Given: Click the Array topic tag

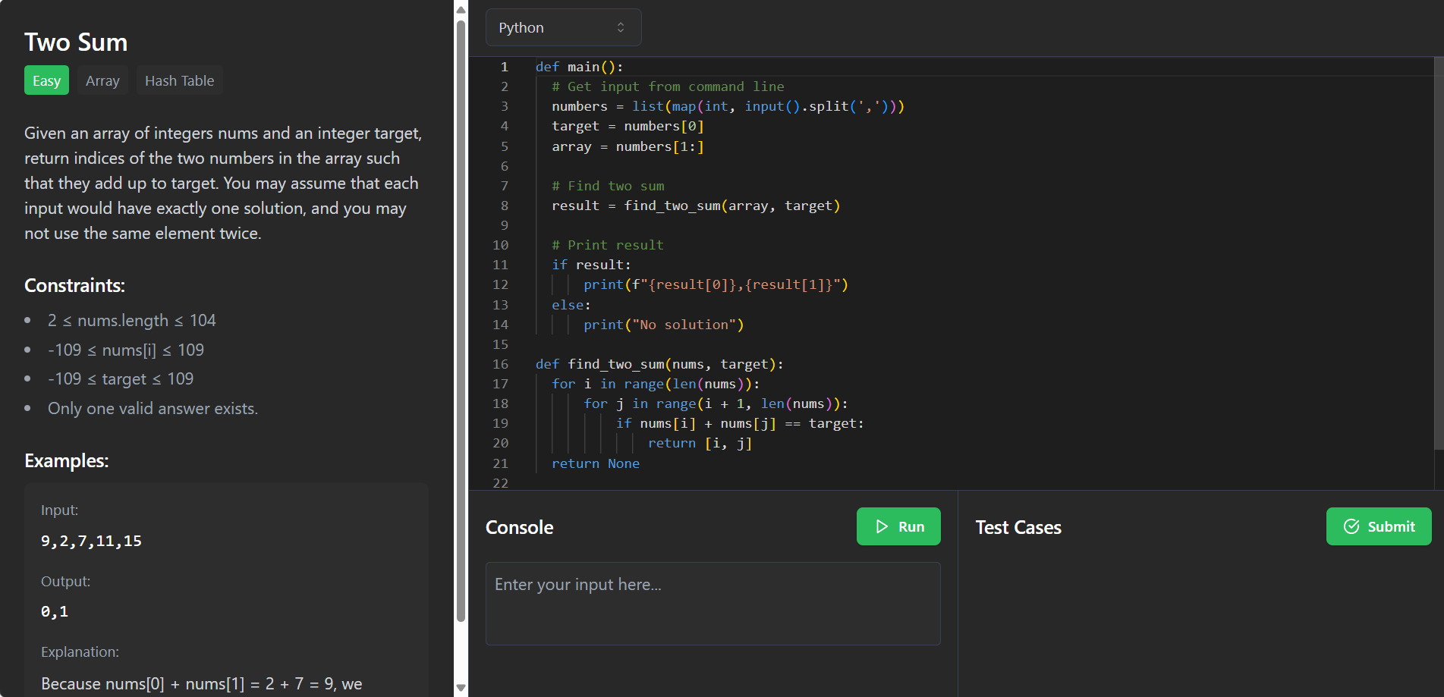Looking at the screenshot, I should click(x=102, y=80).
